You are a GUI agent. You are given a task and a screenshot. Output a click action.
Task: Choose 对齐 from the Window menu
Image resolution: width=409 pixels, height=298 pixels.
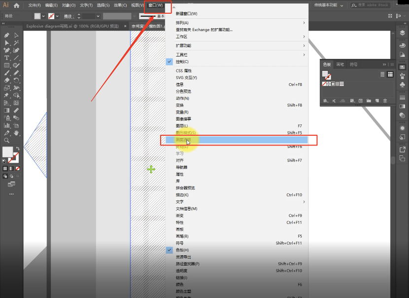[x=237, y=161]
